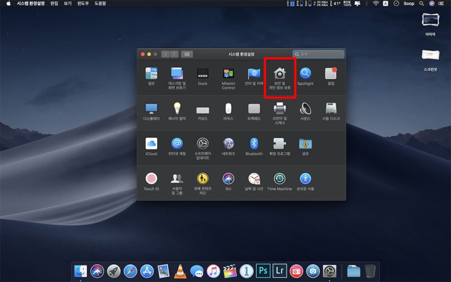Open 네트워크 network preferences
The height and width of the screenshot is (282, 451).
[x=228, y=146]
